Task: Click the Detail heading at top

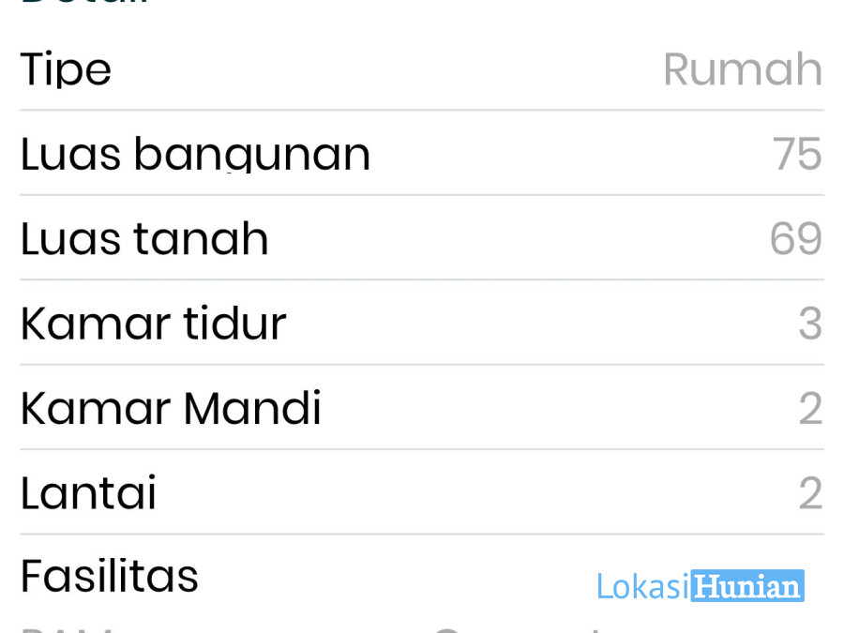Action: [84, 2]
